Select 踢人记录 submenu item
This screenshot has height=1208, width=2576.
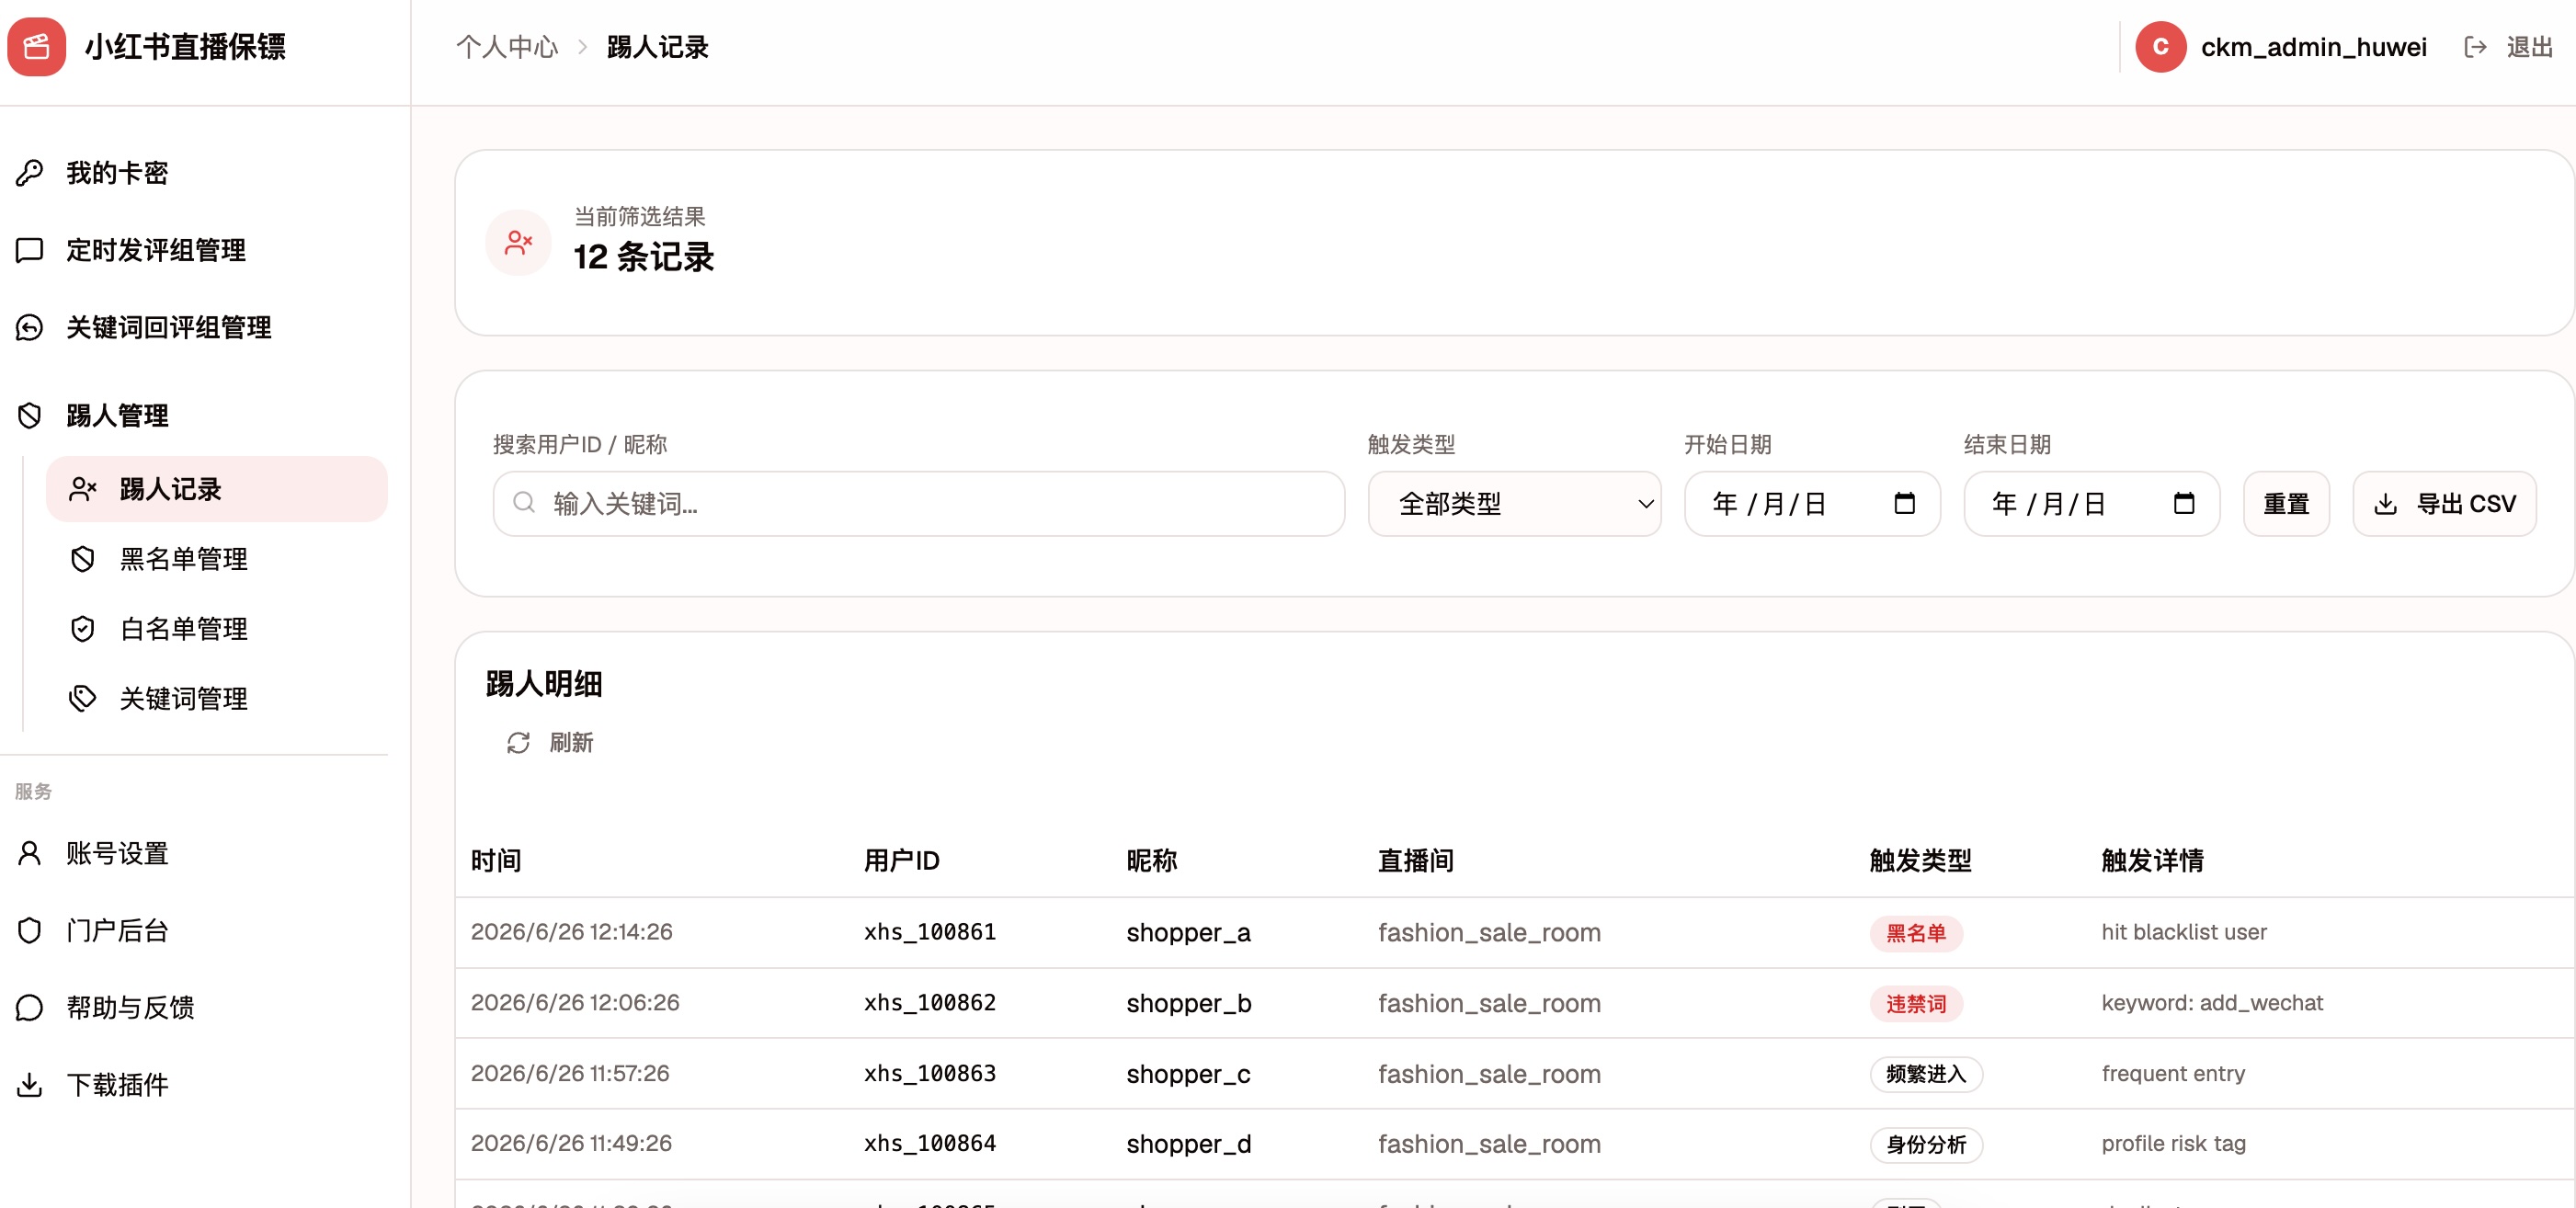point(217,489)
